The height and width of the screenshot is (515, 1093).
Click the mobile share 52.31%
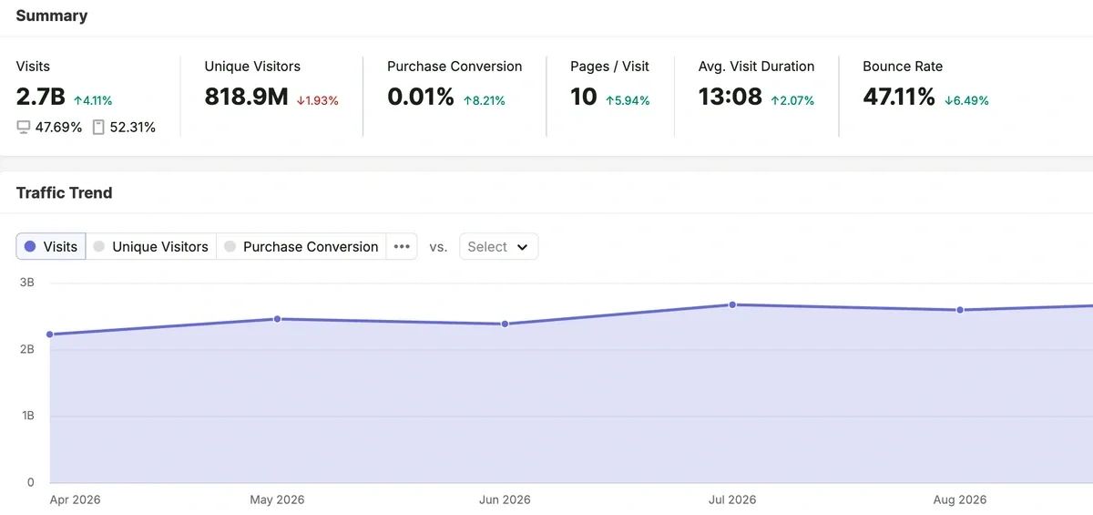132,128
